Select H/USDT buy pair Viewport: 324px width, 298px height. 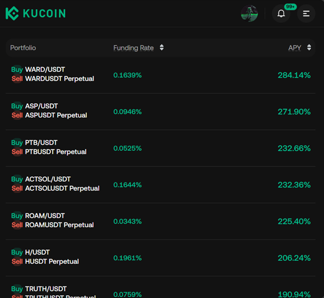37,252
